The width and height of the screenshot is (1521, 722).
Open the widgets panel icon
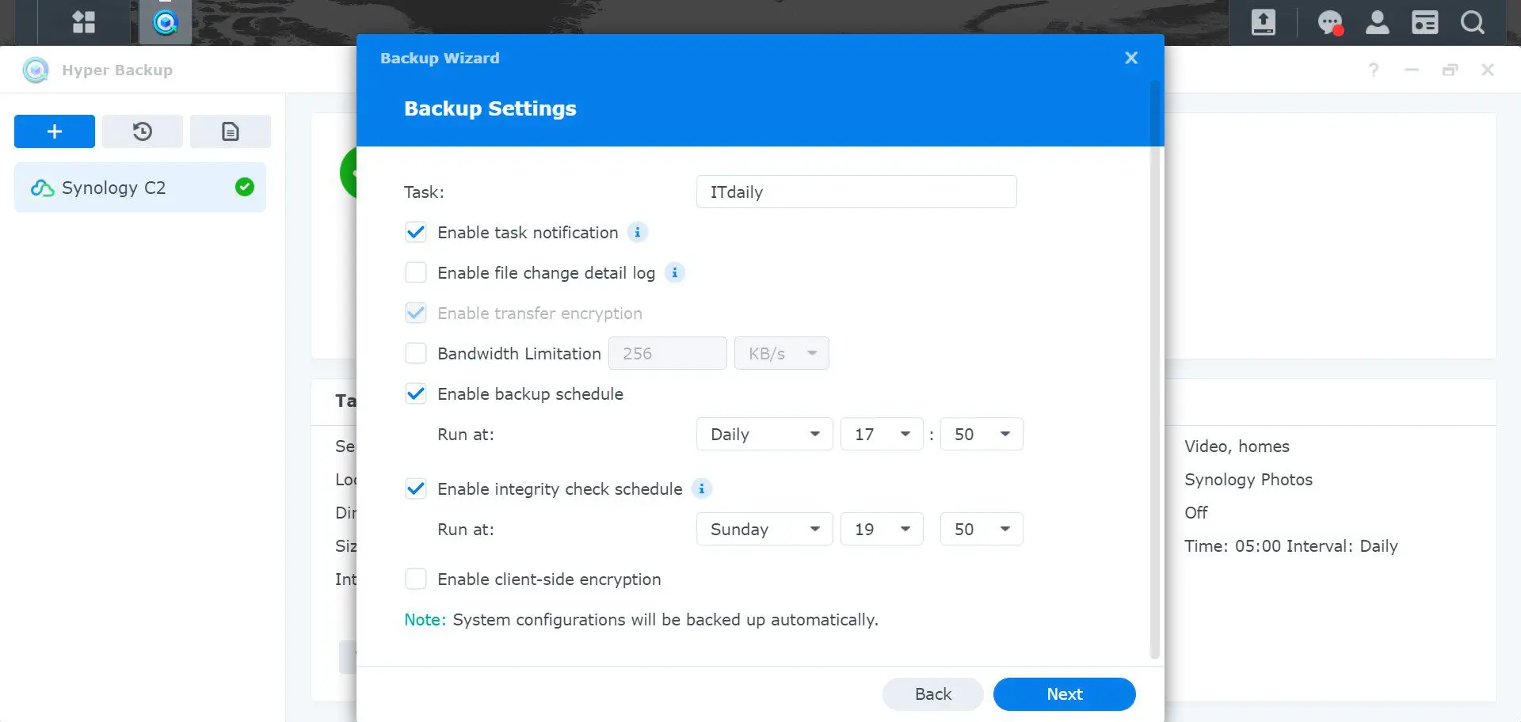point(1424,22)
